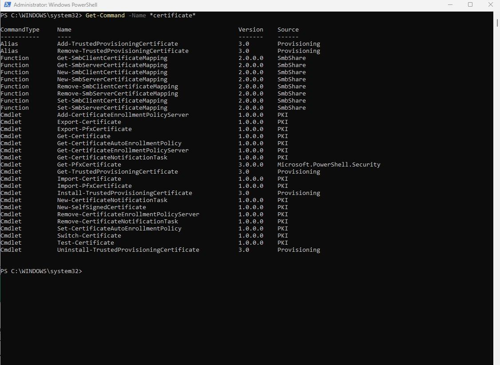This screenshot has width=500, height=365.
Task: Click the 'Administrator: Windows PowerShell' title text
Action: click(56, 5)
